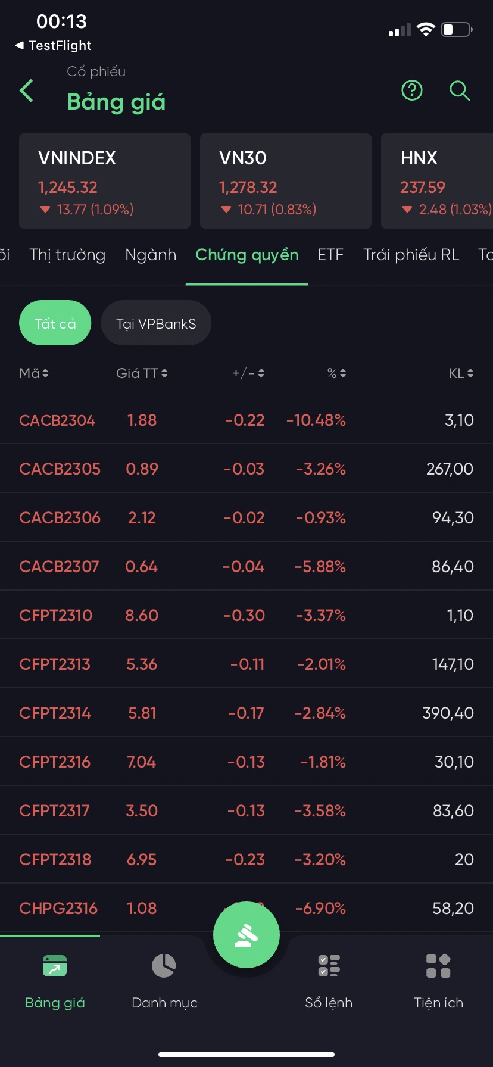Sort list by Mã column

[34, 373]
